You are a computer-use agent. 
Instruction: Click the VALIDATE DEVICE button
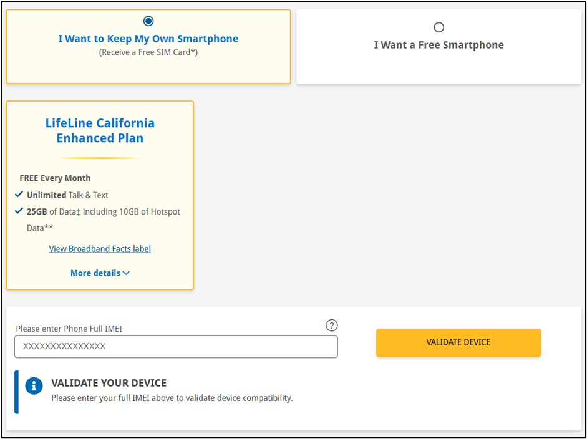(458, 342)
